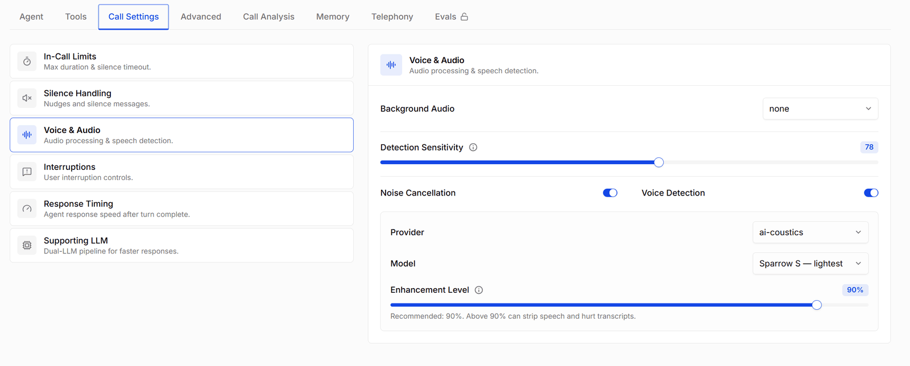Open the Interruptions section
Viewport: 910px width, 366px height.
click(181, 172)
